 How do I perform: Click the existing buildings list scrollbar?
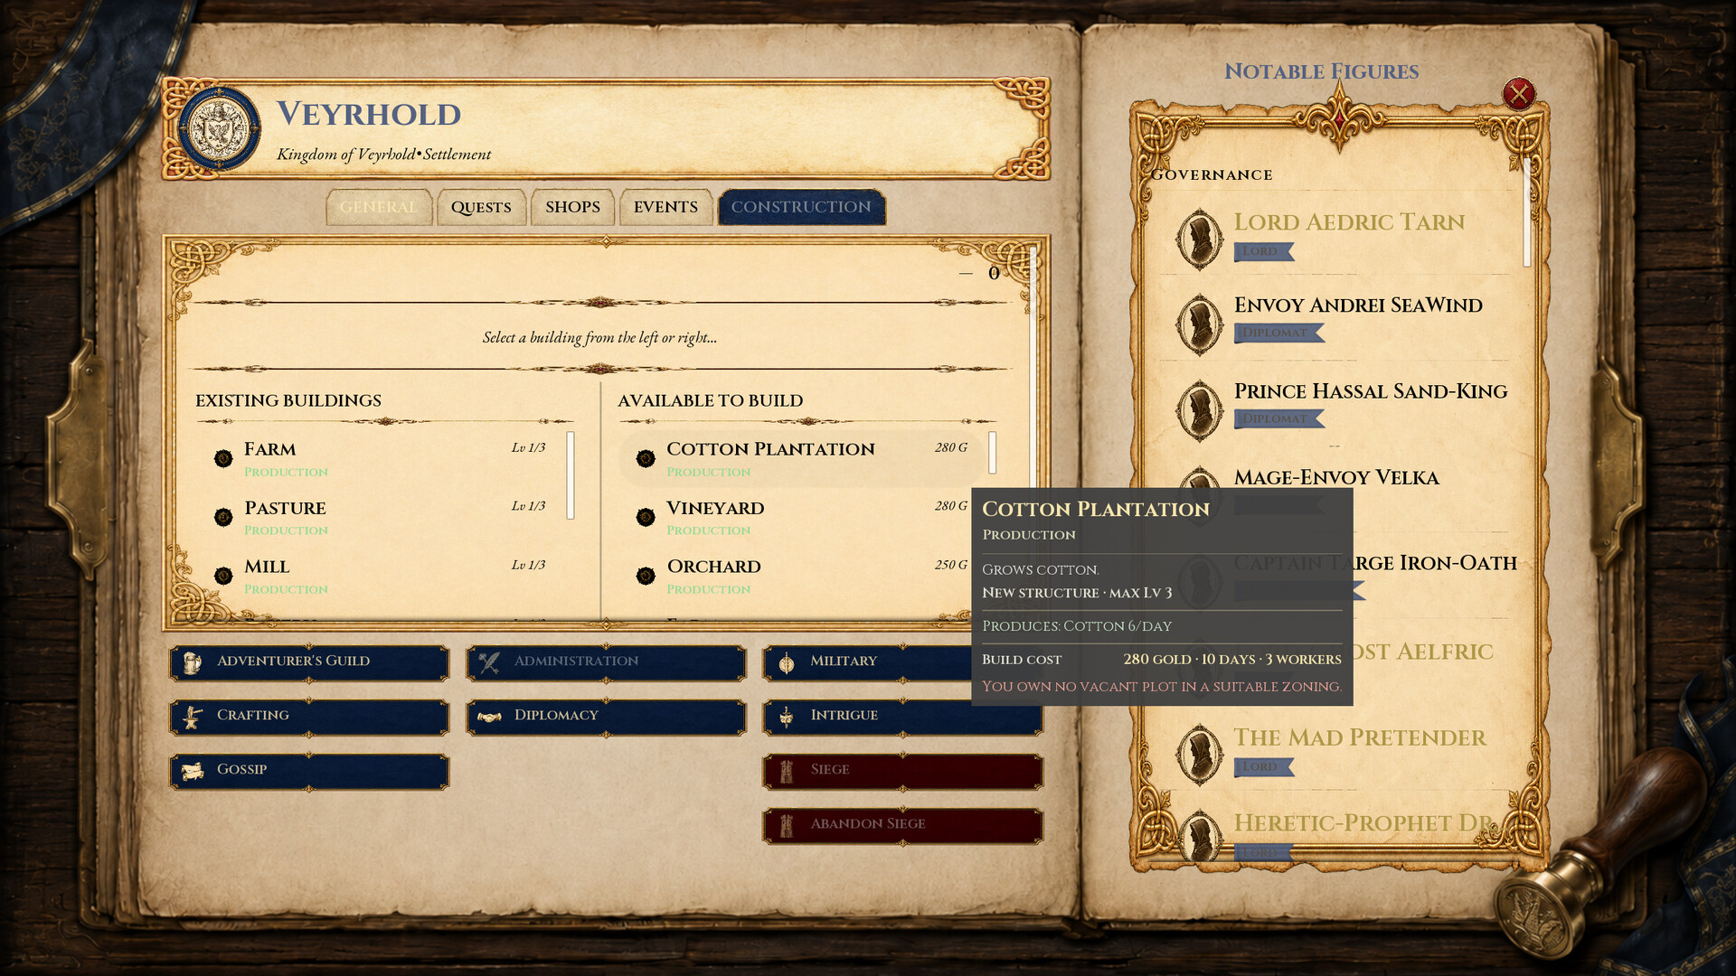tap(571, 475)
